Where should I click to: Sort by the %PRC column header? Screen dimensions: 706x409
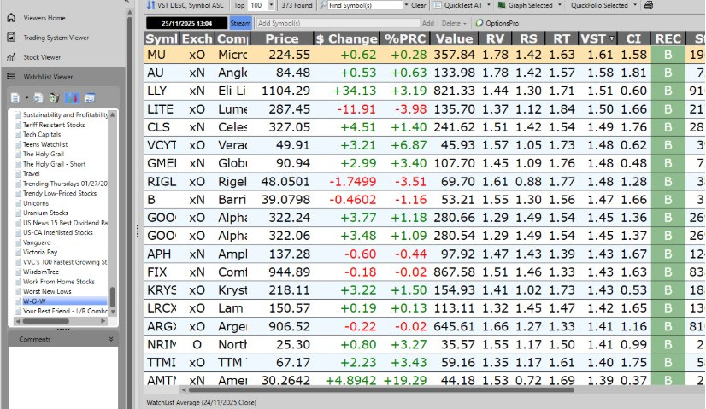pos(405,38)
